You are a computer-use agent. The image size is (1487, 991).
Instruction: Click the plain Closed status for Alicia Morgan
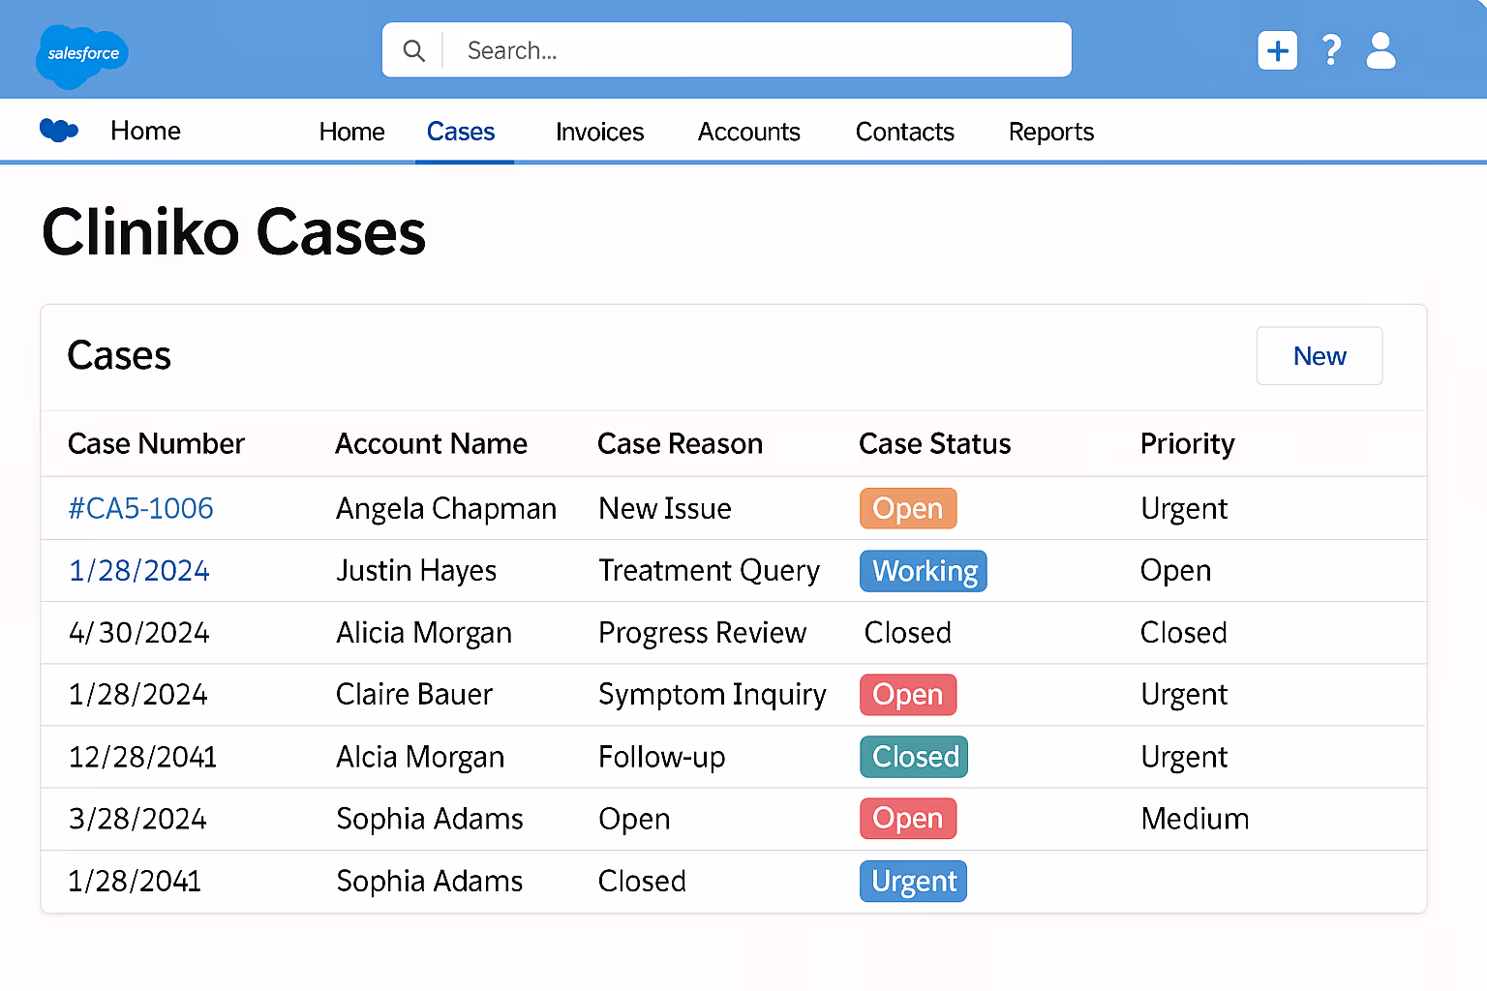click(x=907, y=632)
